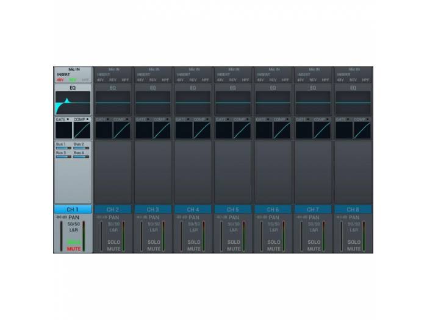Click the CH 1 fader track
This screenshot has width=427, height=320.
coord(62,235)
